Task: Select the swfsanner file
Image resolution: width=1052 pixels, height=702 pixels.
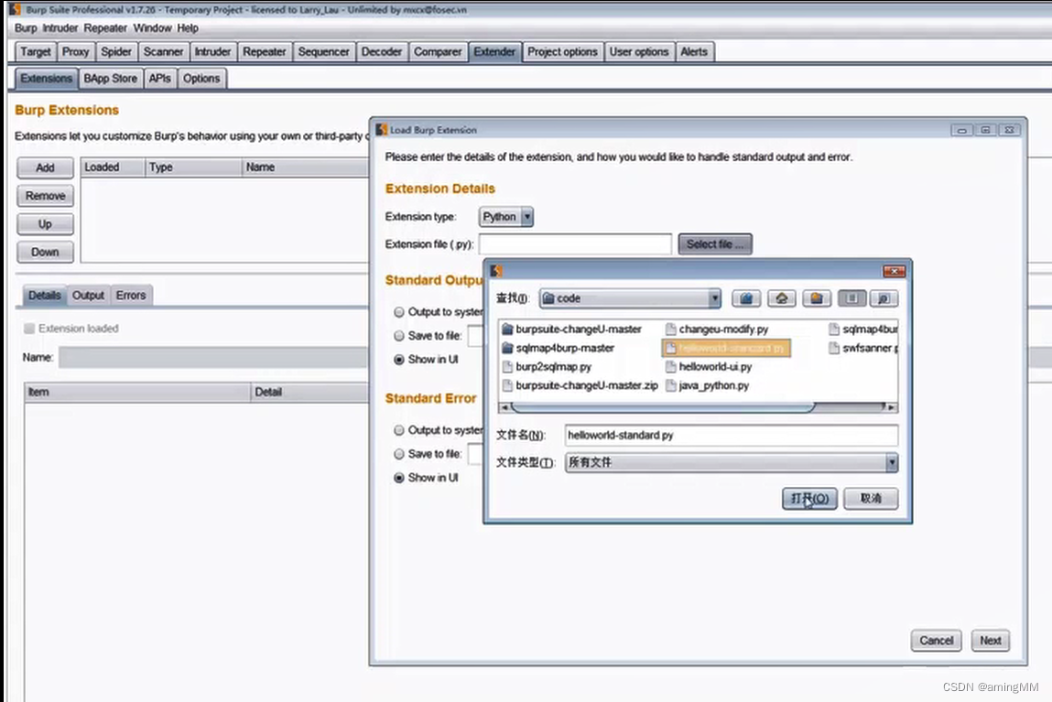Action: click(862, 348)
